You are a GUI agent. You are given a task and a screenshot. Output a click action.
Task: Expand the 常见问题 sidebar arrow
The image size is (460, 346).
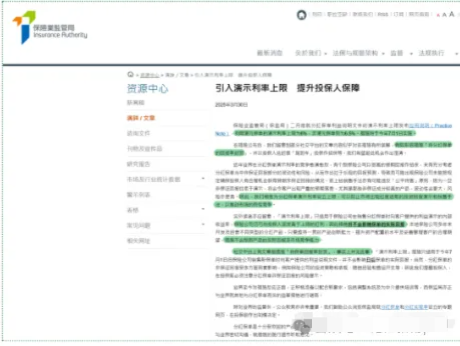pos(203,225)
